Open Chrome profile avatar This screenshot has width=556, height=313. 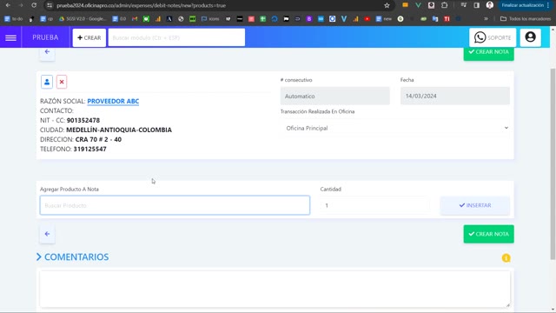(490, 5)
